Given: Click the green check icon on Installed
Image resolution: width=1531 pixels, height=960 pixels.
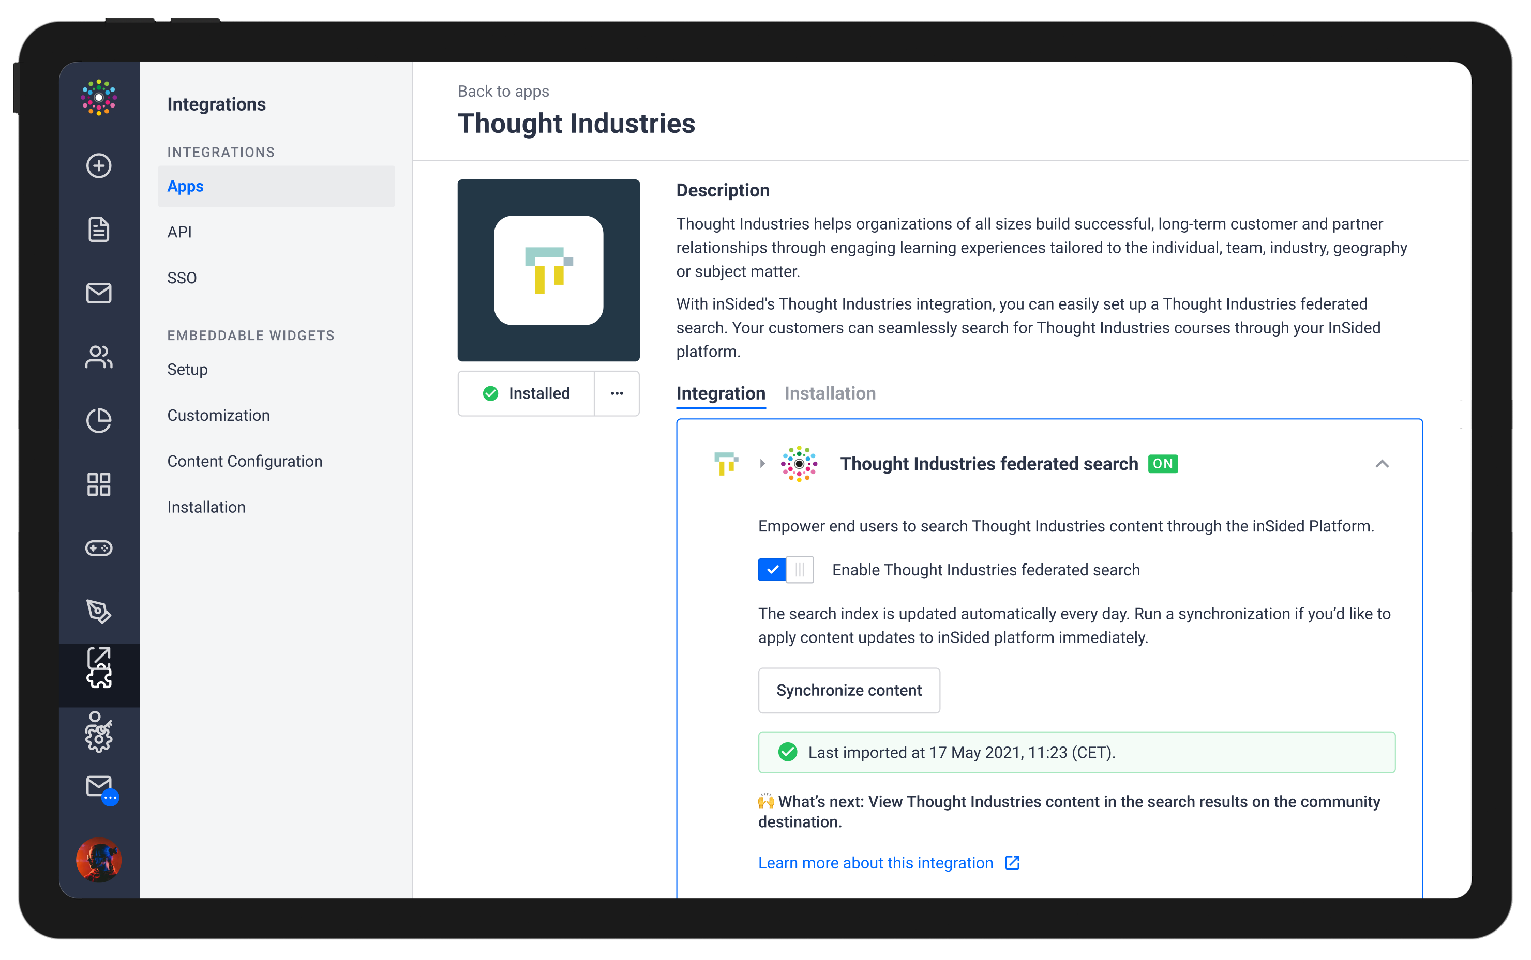Looking at the screenshot, I should point(490,393).
